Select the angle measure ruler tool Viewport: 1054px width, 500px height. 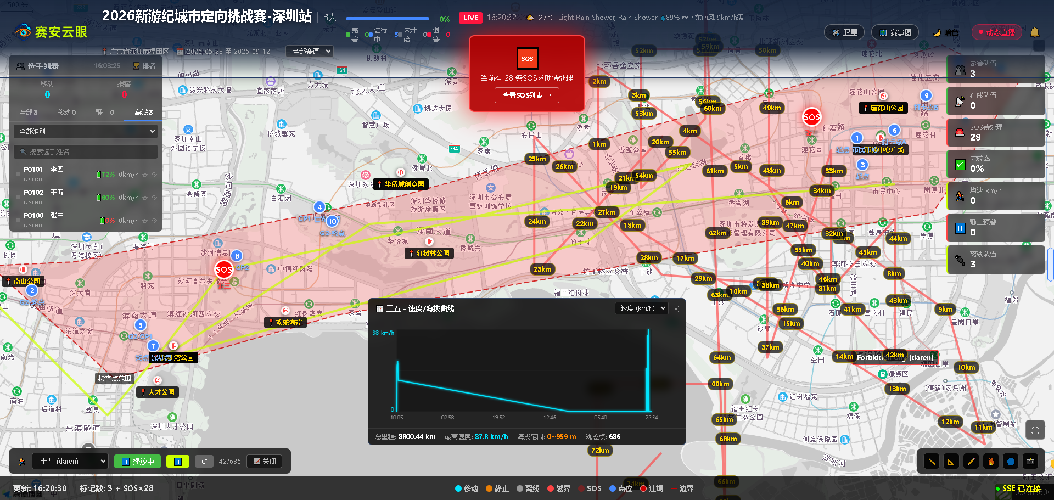click(x=951, y=462)
